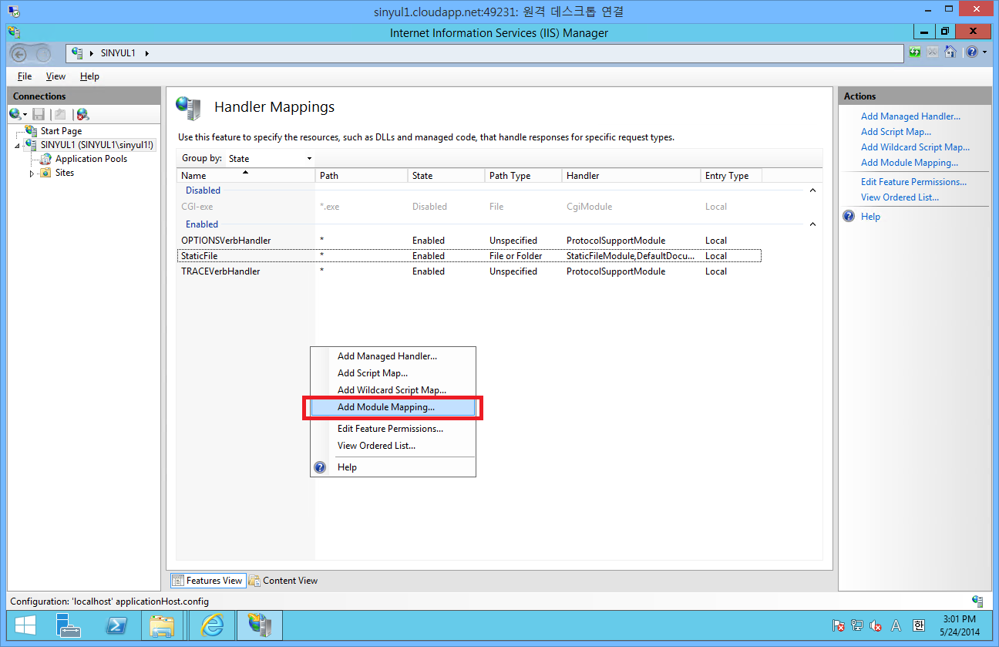Click Add Module Mapping link in Actions

pyautogui.click(x=910, y=163)
